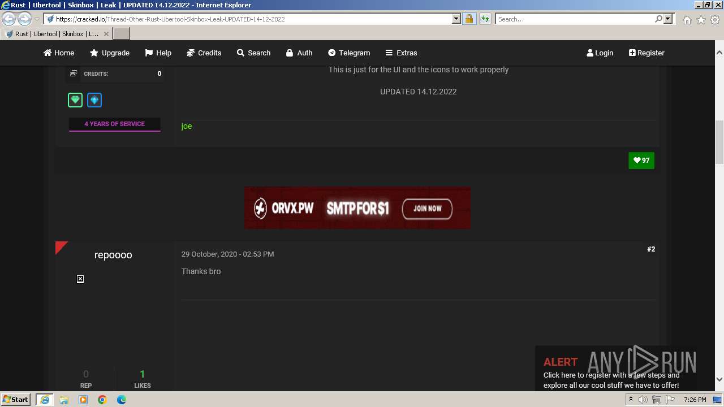
Task: Click the broken avatar image of repoooo
Action: [80, 279]
